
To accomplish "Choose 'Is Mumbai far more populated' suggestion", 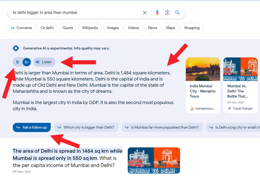I will [x=162, y=127].
